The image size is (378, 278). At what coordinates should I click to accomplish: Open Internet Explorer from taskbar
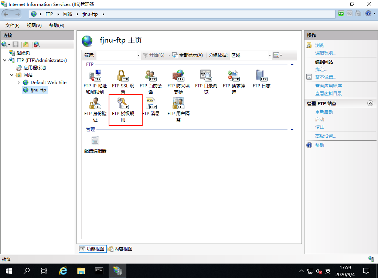click(x=63, y=271)
